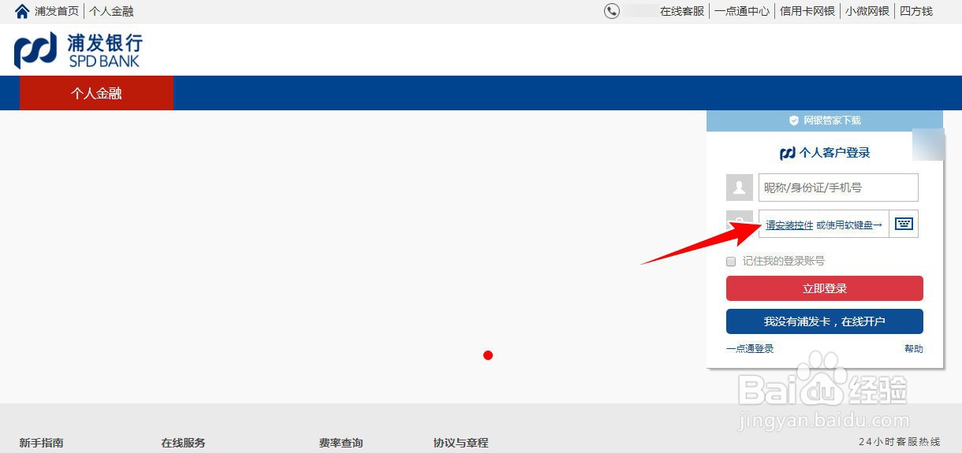Viewport: 962px width, 453px height.
Task: Click the 费率查询 footer heading
Action: 341,443
